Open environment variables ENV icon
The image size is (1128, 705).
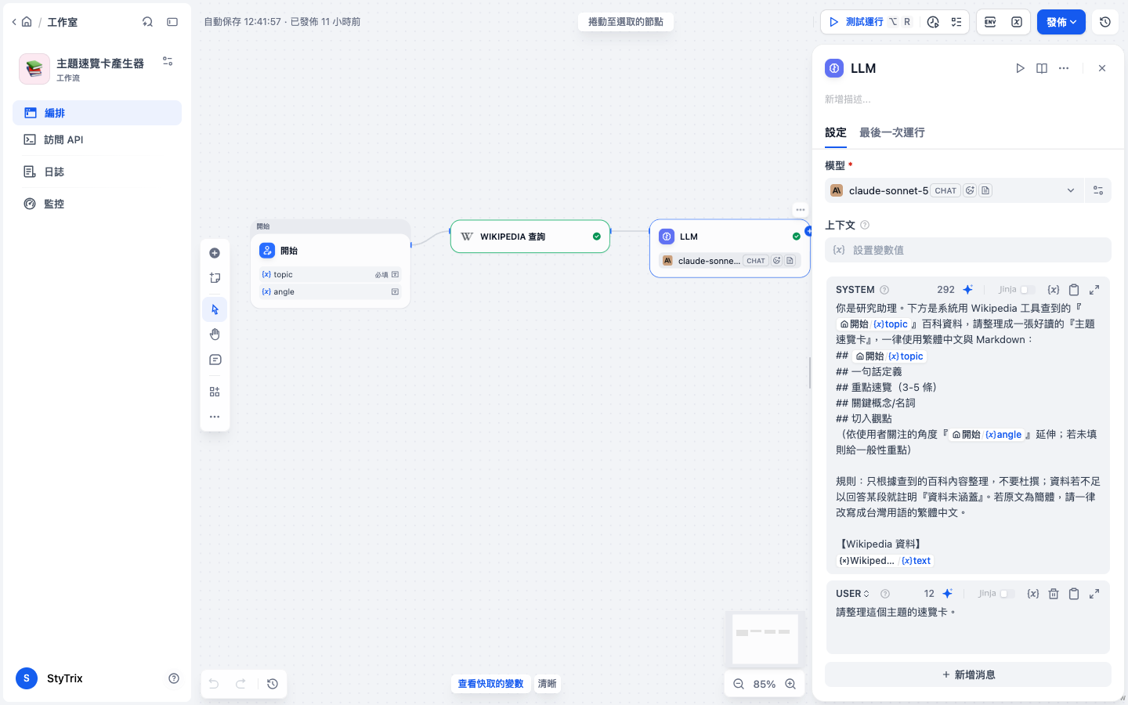(990, 22)
